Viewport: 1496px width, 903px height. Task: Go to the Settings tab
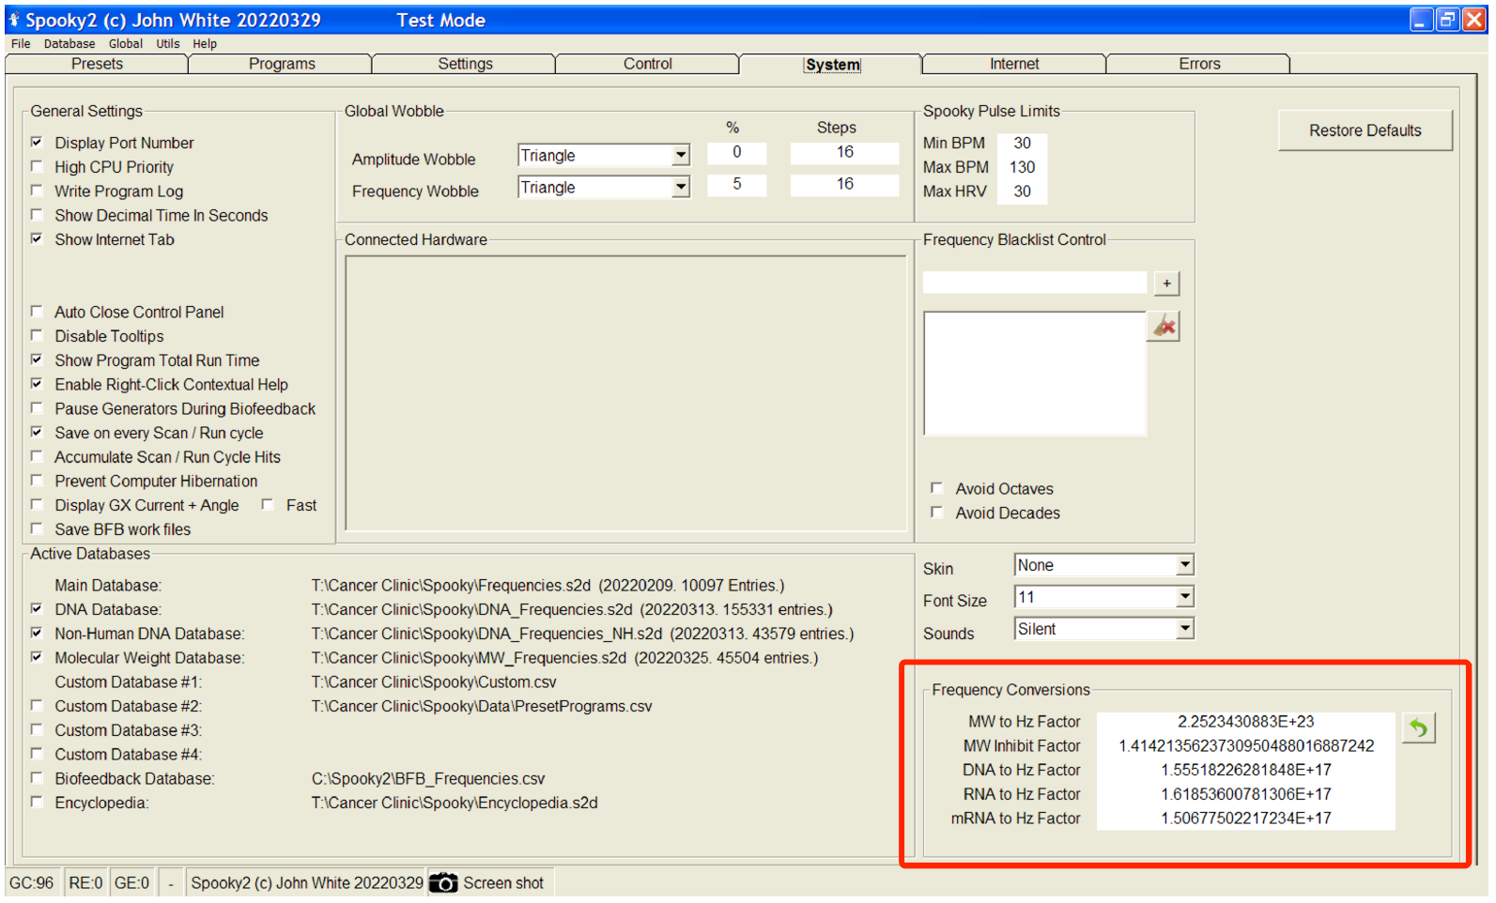pos(465,64)
